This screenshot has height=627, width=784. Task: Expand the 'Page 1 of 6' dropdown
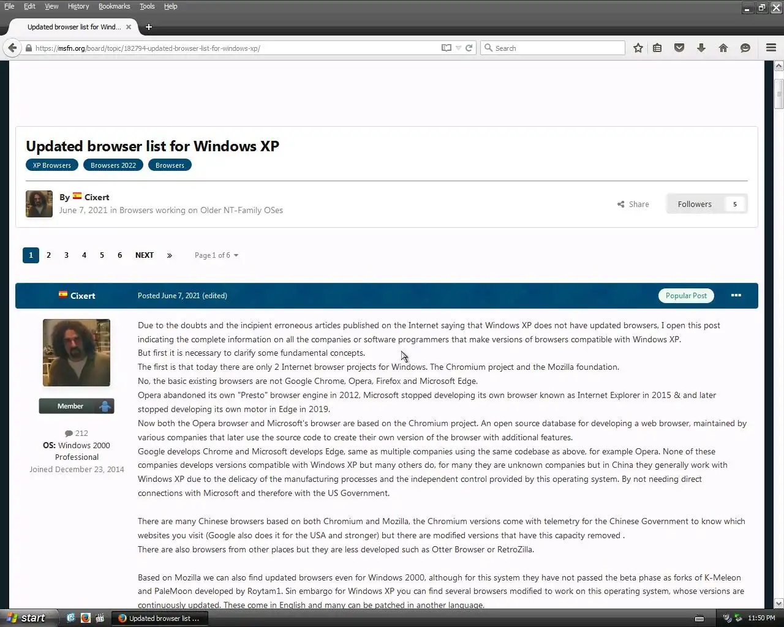(216, 255)
